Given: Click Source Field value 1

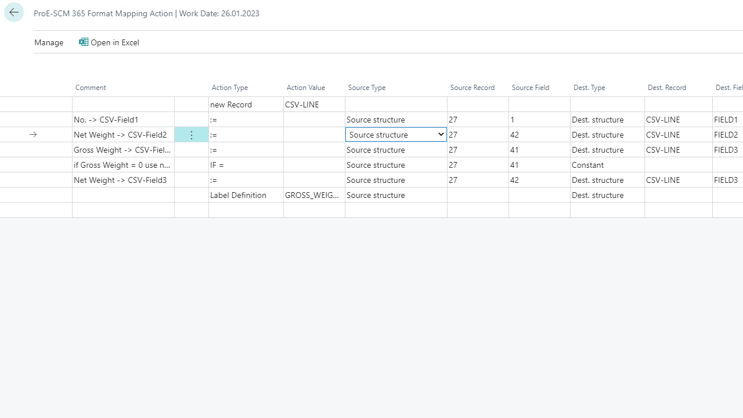Looking at the screenshot, I should click(539, 120).
